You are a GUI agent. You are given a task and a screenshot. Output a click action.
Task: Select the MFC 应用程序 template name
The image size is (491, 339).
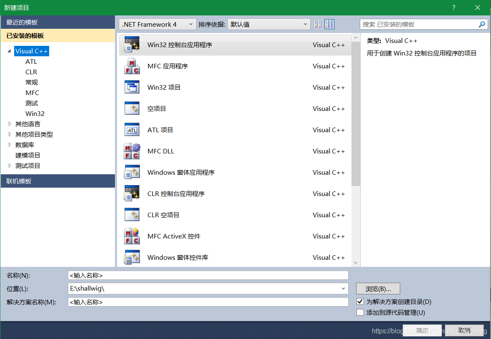[167, 66]
